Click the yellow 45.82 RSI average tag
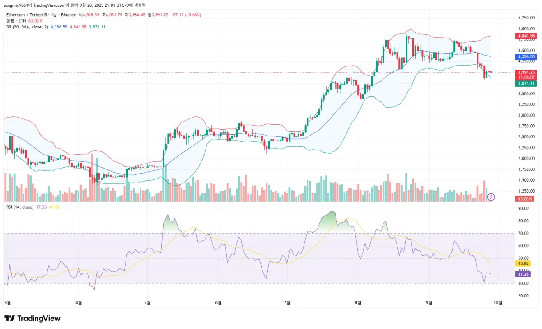The image size is (542, 329). point(523,263)
